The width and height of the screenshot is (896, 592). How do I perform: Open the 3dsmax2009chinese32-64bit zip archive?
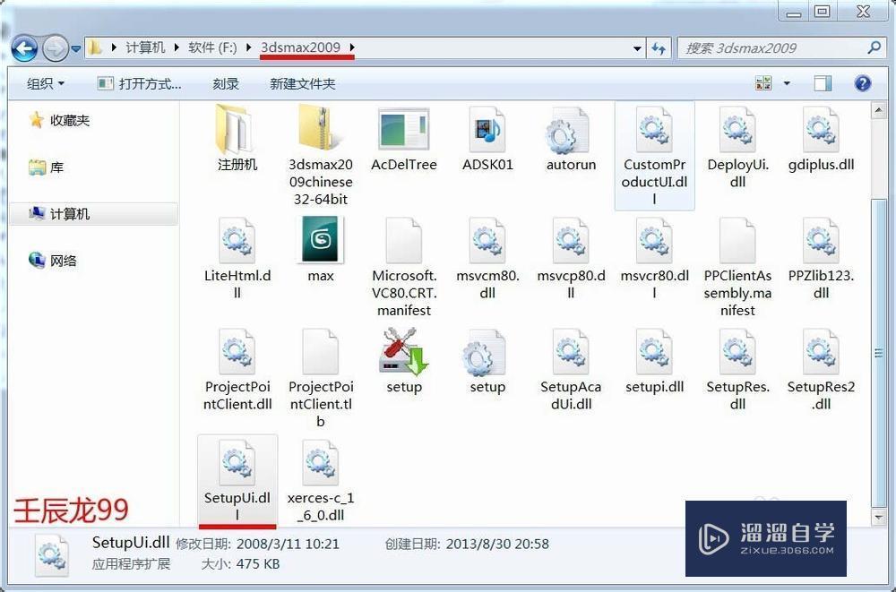(321, 154)
